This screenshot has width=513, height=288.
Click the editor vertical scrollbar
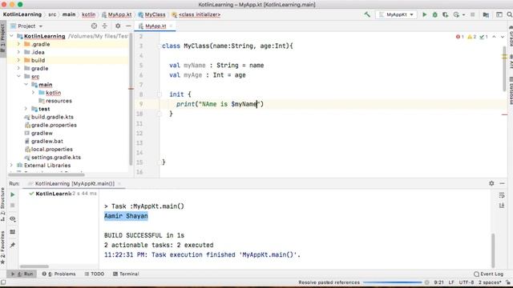pos(504,69)
